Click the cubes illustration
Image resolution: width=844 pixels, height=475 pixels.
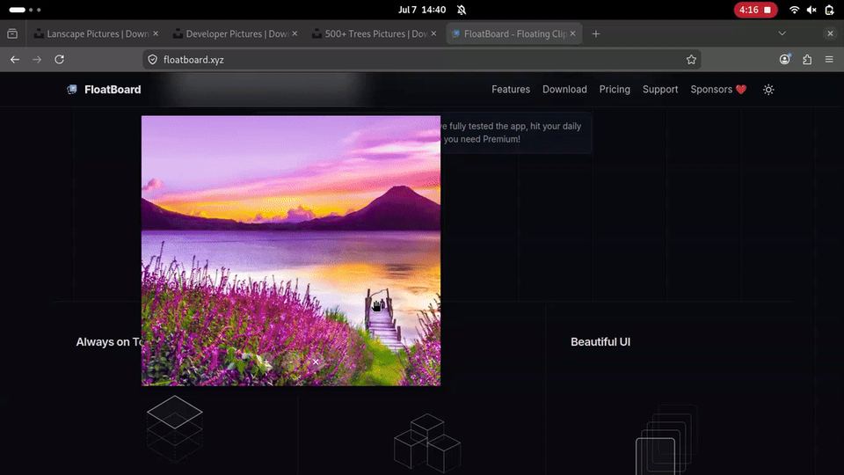click(x=427, y=443)
